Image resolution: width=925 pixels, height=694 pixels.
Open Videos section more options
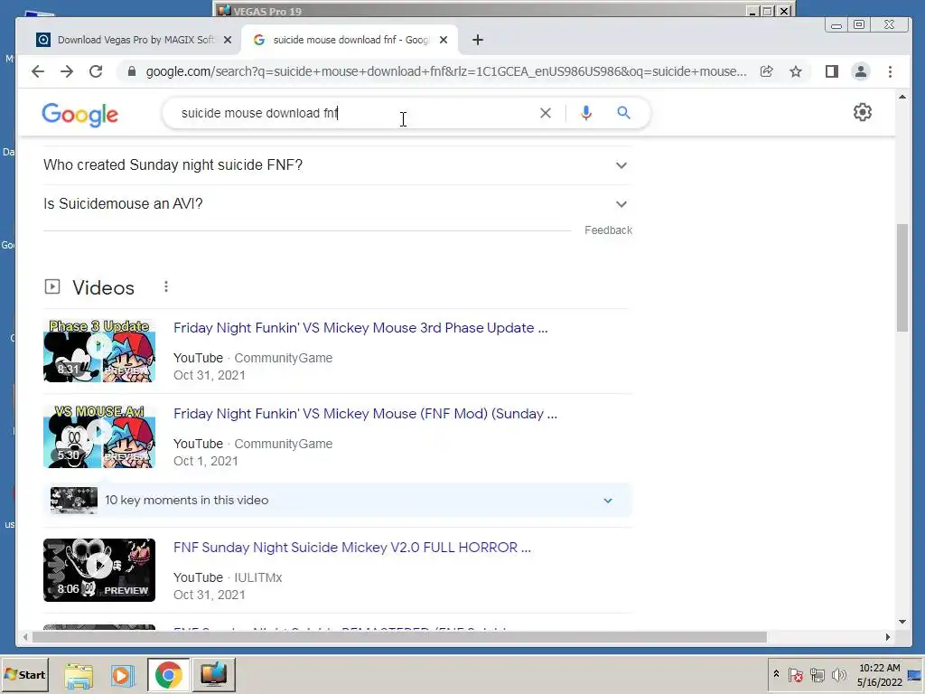pos(166,286)
